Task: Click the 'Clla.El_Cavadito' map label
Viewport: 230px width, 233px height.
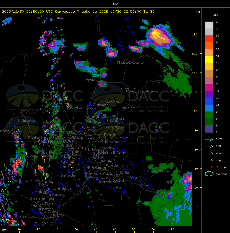Action: point(139,91)
